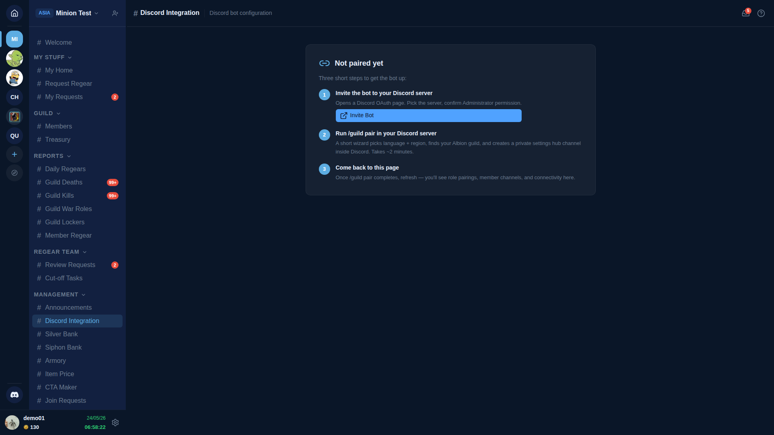The width and height of the screenshot is (774, 435).
Task: Open Cut-off Tasks
Action: tap(77, 278)
